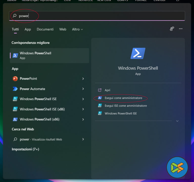The height and width of the screenshot is (182, 194).
Task: Expand the Altro filter dropdown
Action: pos(77,29)
